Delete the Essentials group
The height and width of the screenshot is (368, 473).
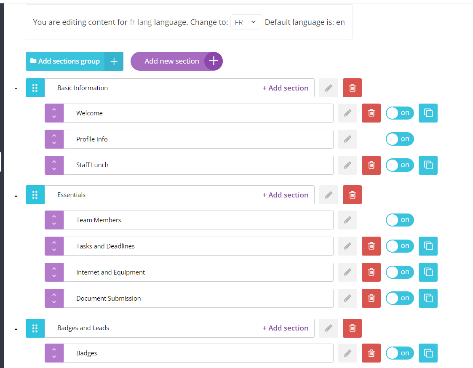point(352,195)
